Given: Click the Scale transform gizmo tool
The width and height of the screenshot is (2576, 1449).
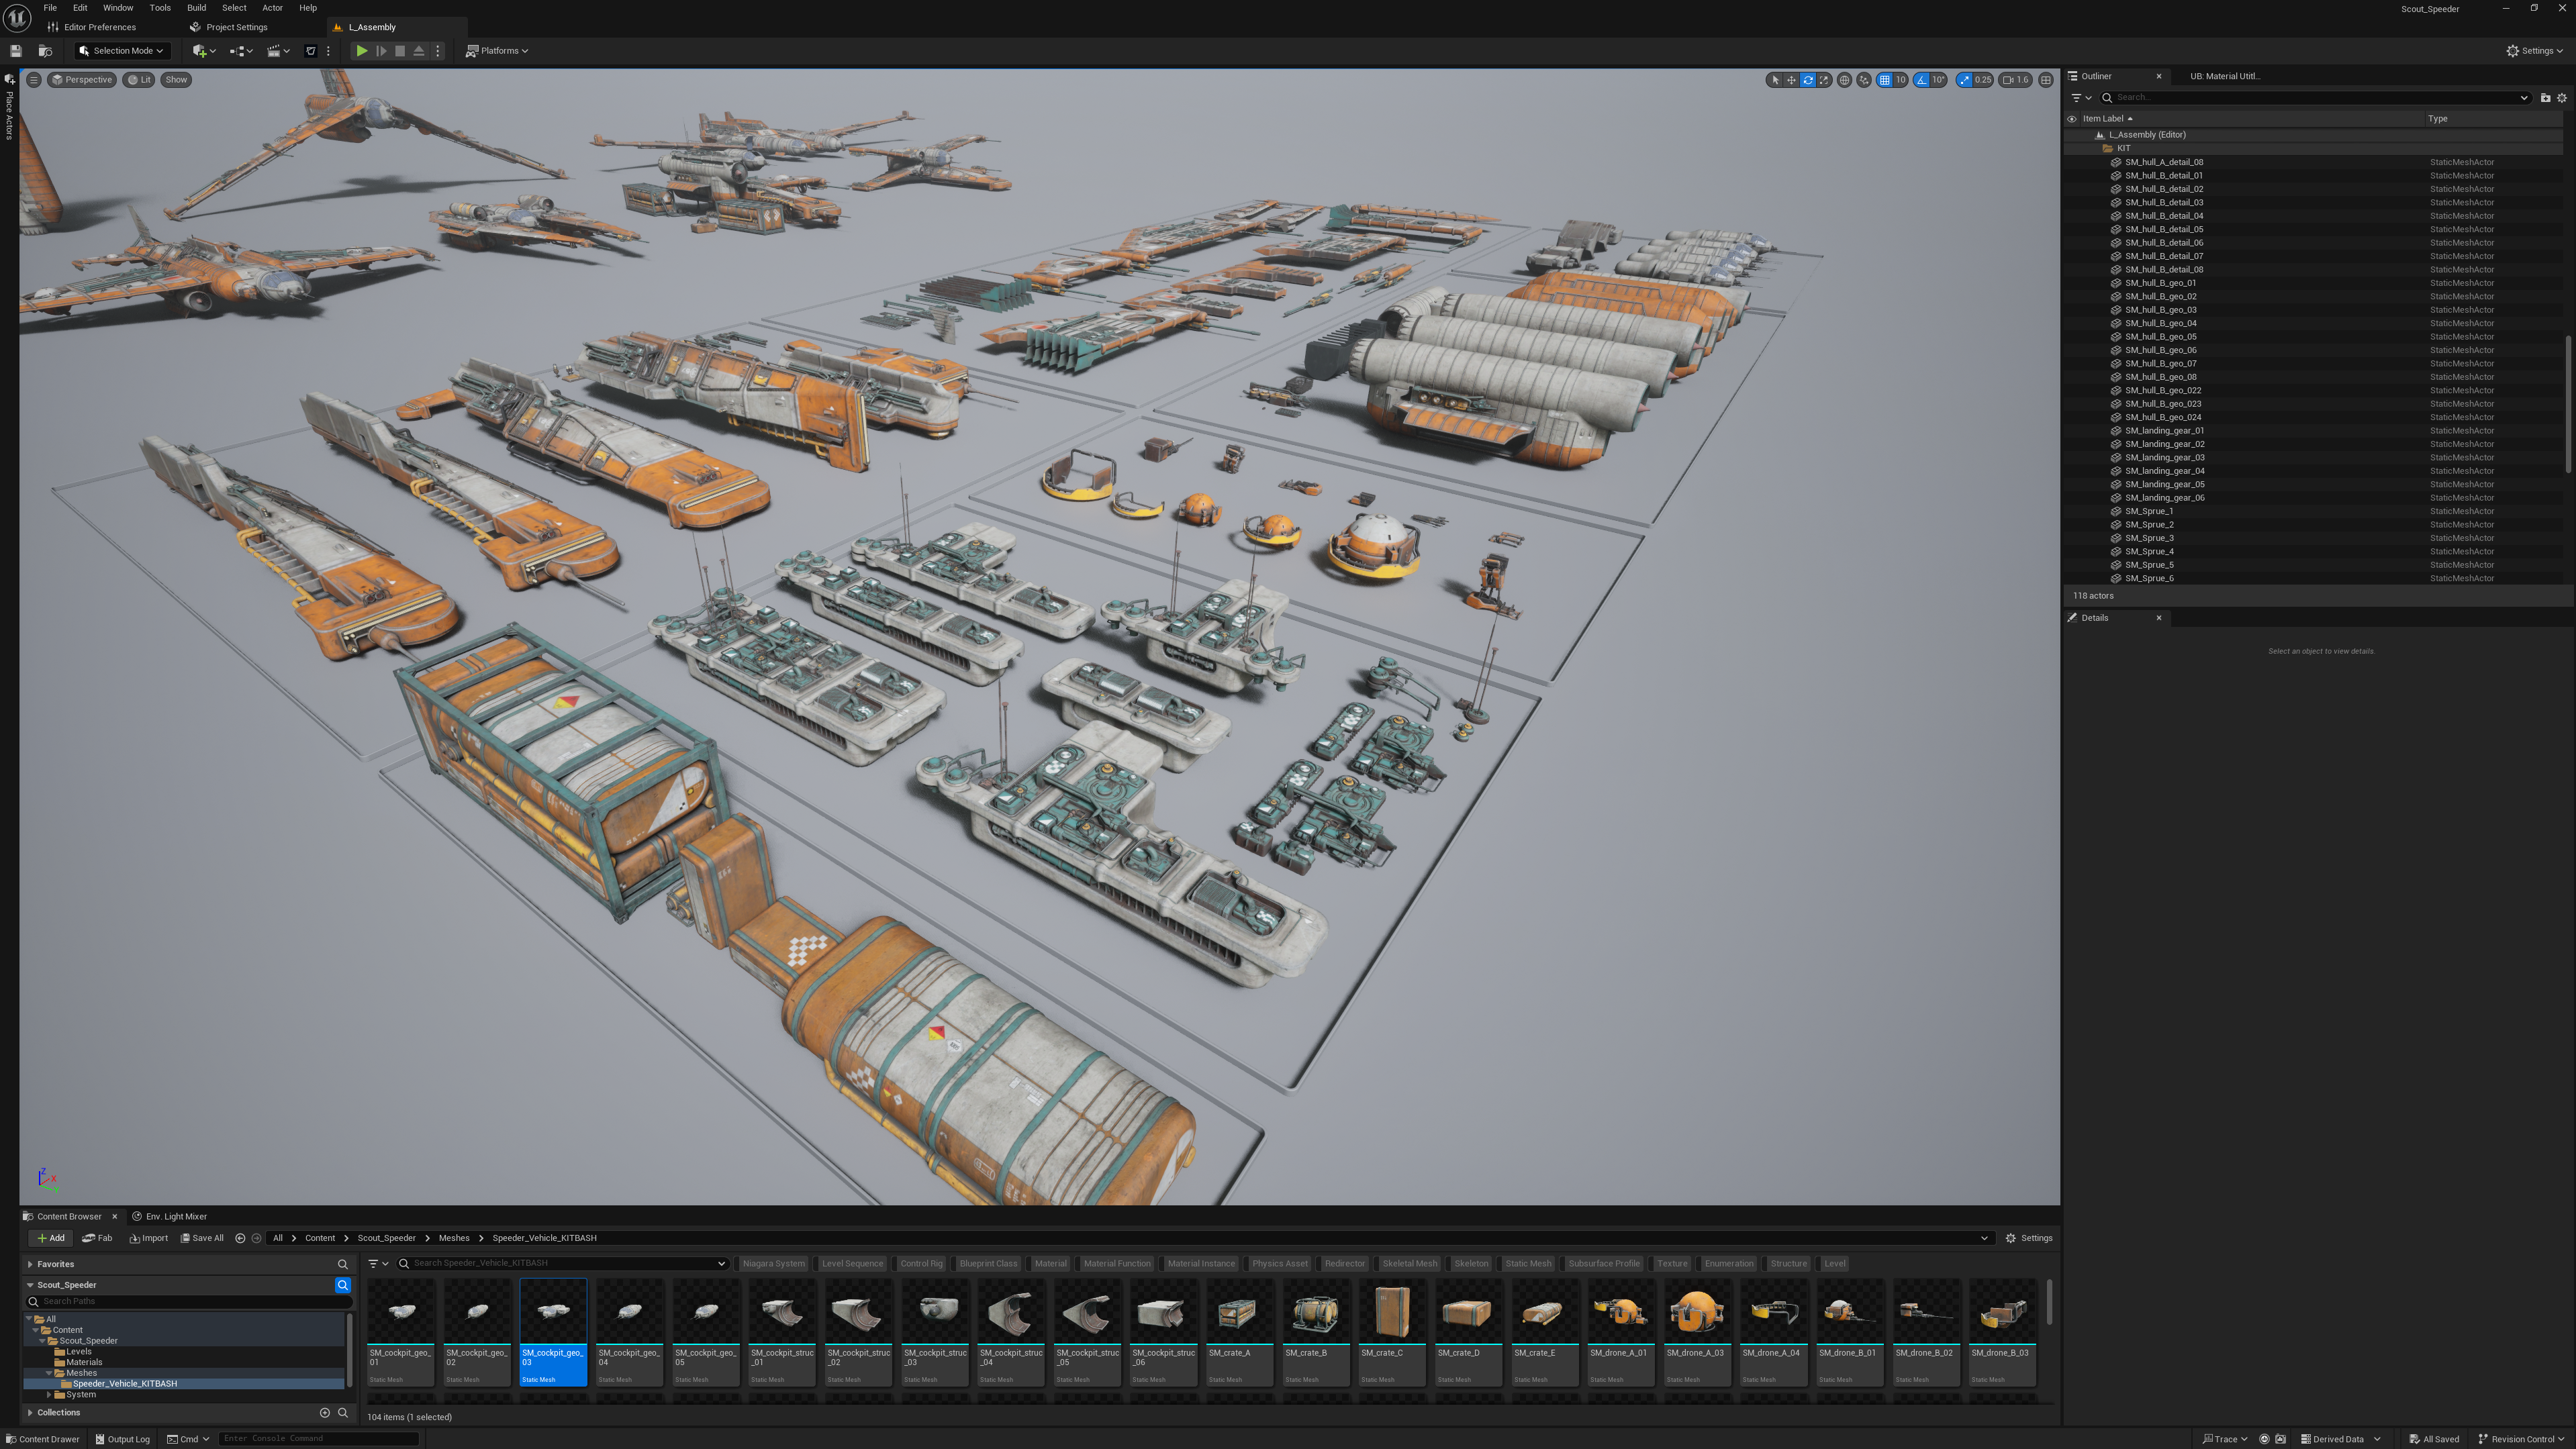Looking at the screenshot, I should [1824, 80].
